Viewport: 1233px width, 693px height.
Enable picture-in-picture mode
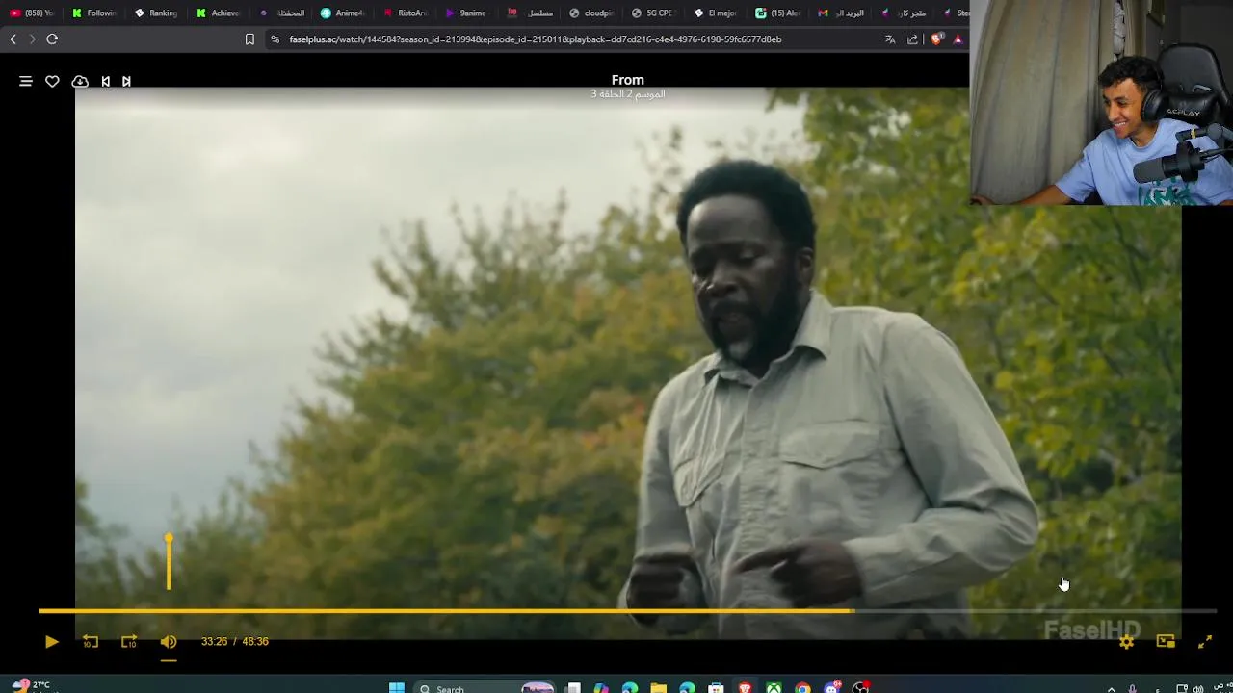click(x=1166, y=642)
